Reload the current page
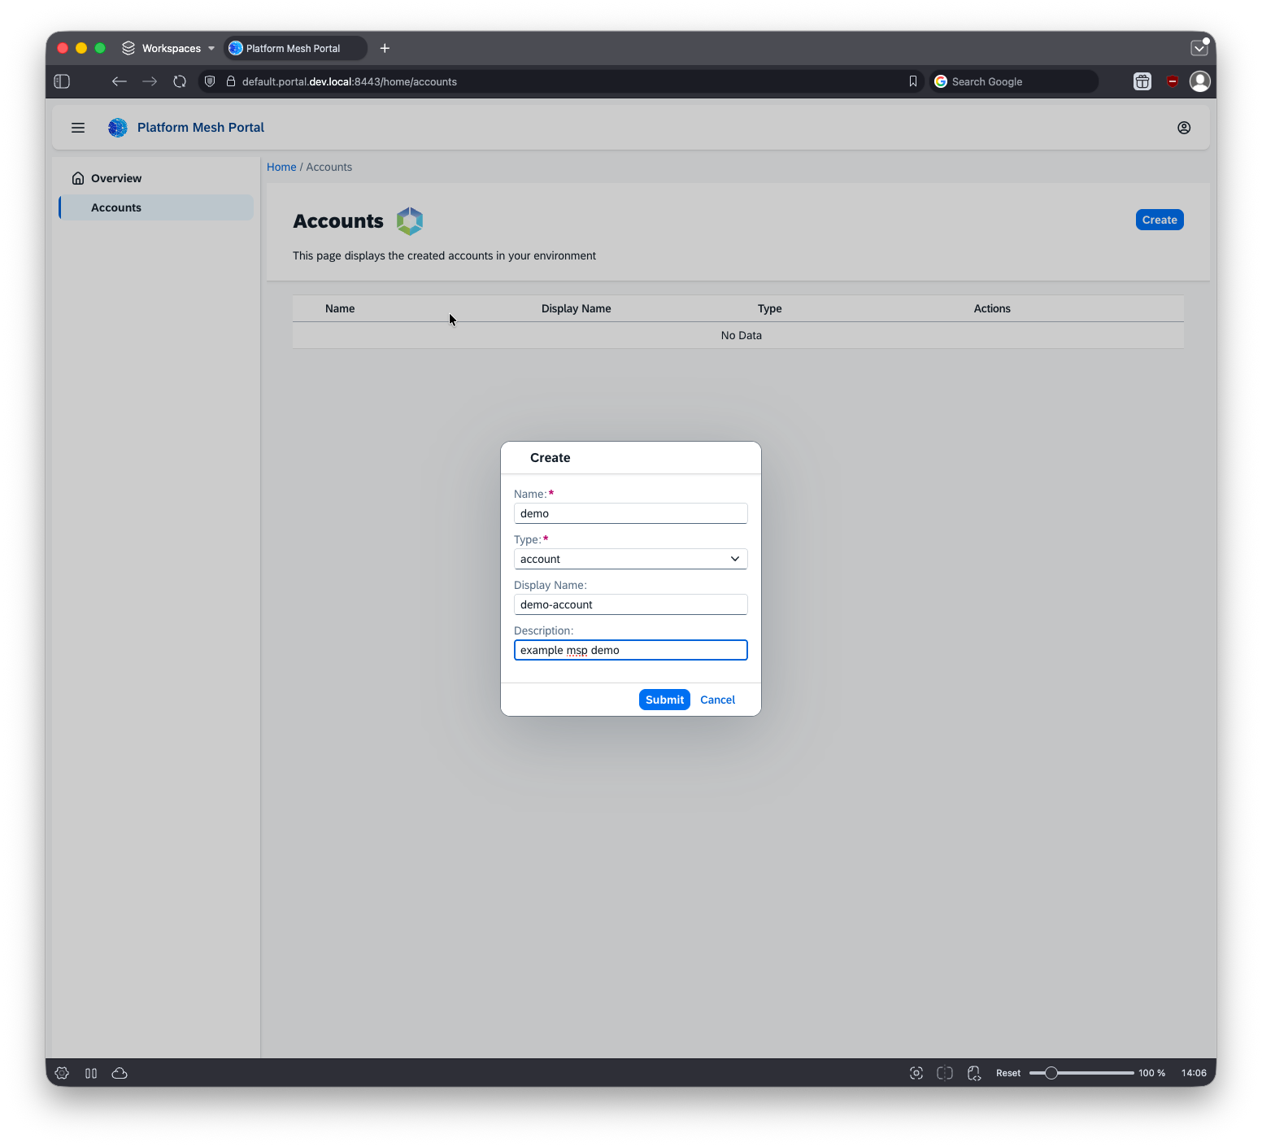 point(180,81)
